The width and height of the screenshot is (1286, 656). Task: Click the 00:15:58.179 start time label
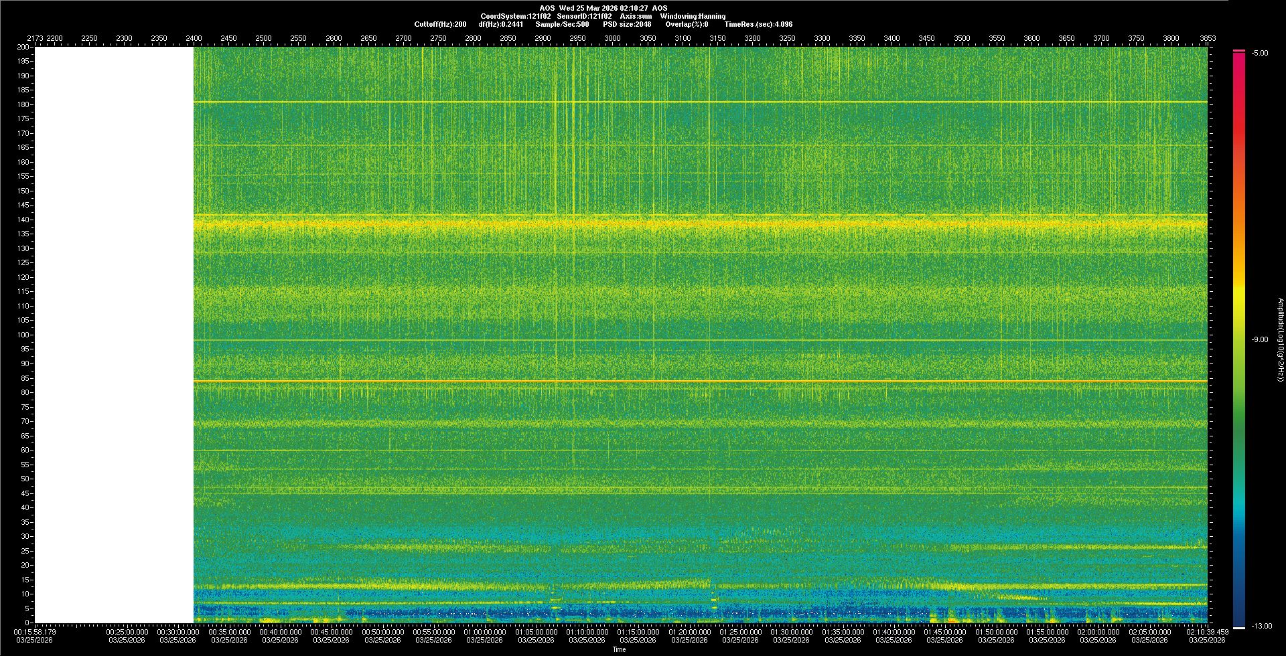(x=35, y=632)
